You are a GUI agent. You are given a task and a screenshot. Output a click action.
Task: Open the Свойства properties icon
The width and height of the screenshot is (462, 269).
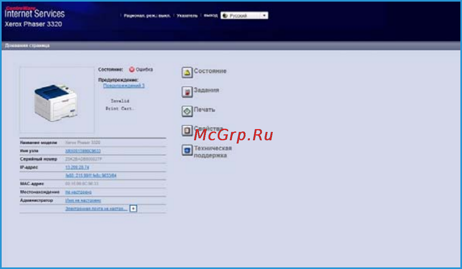click(x=187, y=131)
